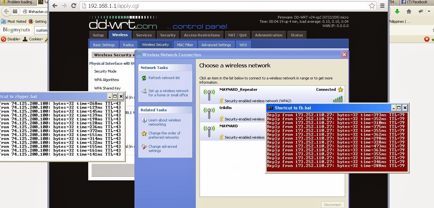Click the Disconnect button

click(x=332, y=205)
